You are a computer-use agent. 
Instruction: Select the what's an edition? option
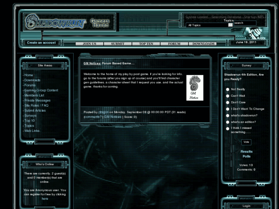tap(228, 122)
